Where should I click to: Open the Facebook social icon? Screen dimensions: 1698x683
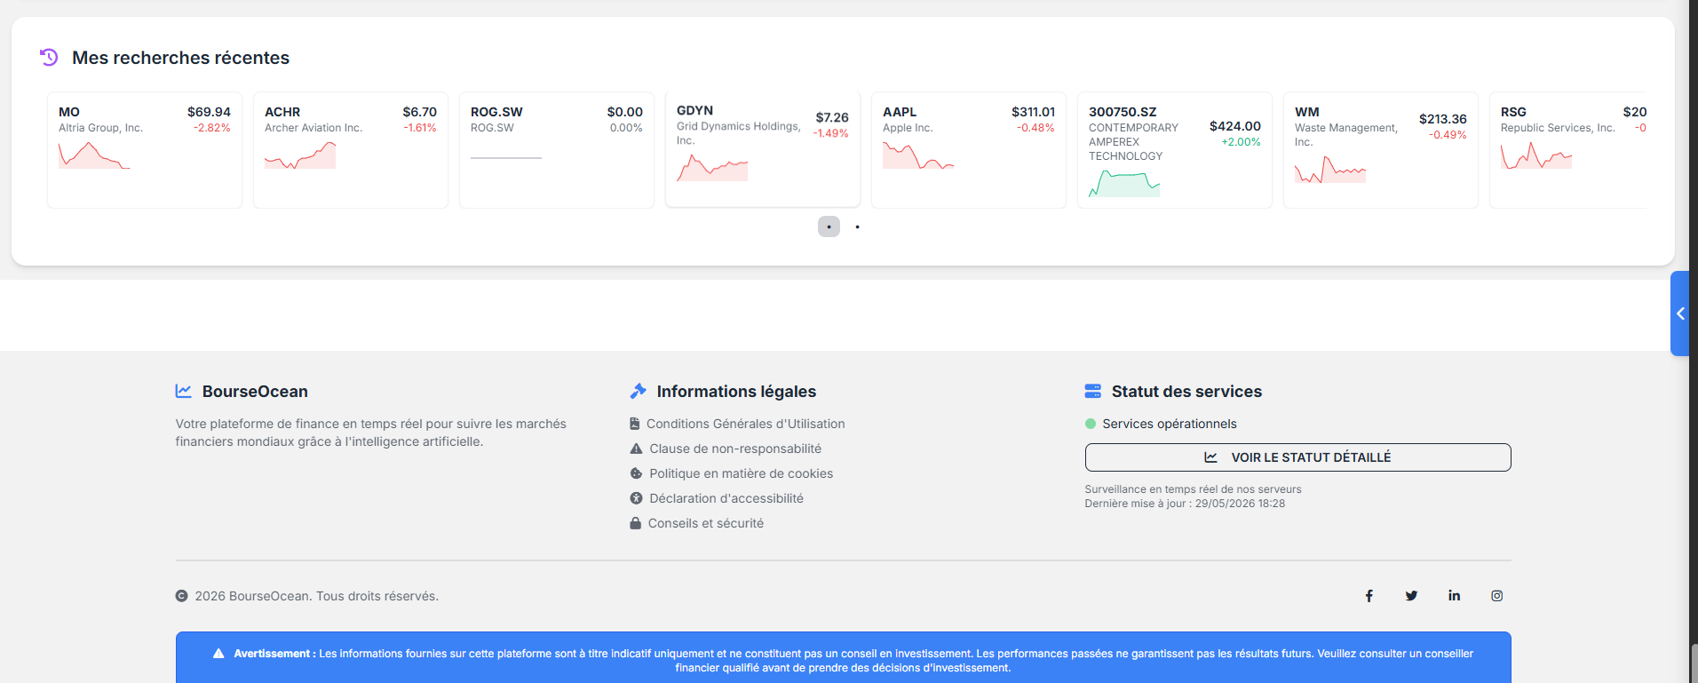tap(1369, 596)
